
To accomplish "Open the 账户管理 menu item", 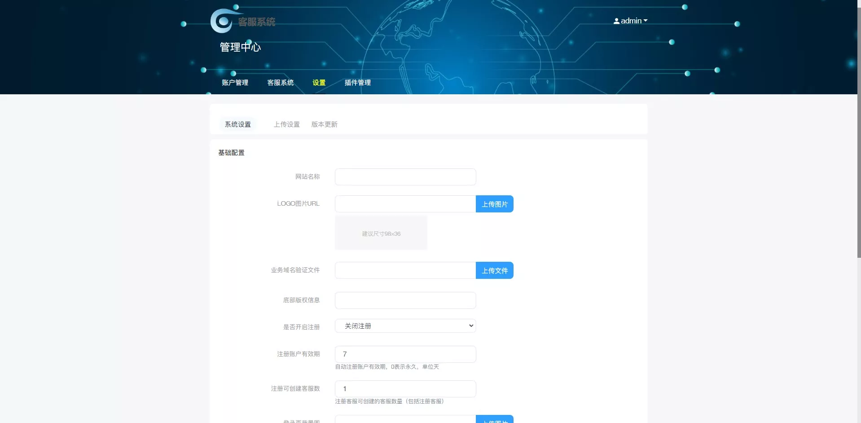I will tap(235, 83).
